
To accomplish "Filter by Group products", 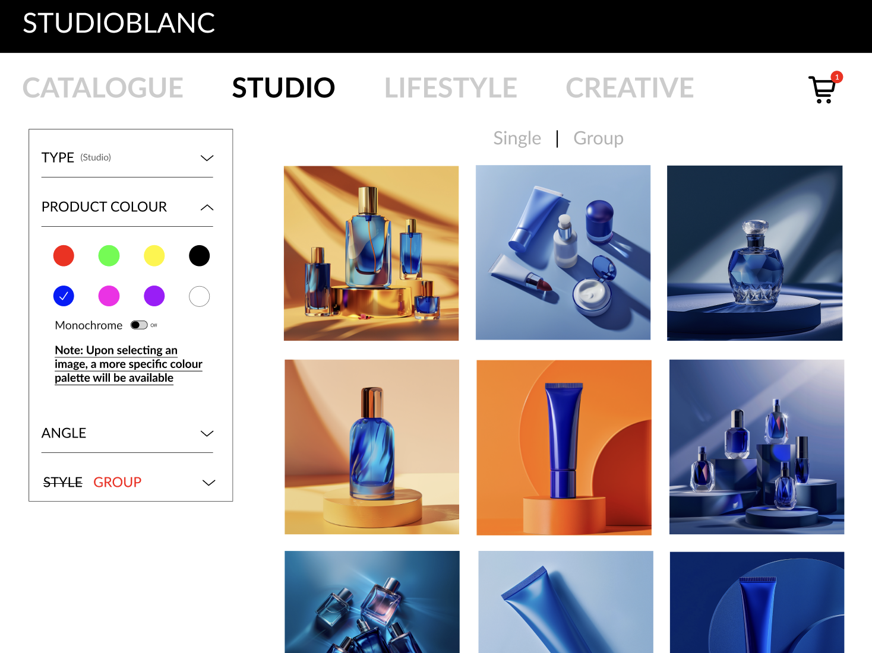I will pos(598,138).
